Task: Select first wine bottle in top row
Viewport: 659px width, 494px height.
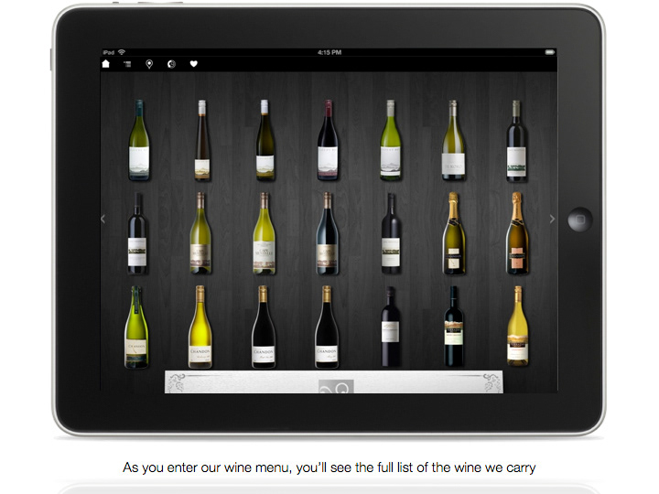Action: 138,140
